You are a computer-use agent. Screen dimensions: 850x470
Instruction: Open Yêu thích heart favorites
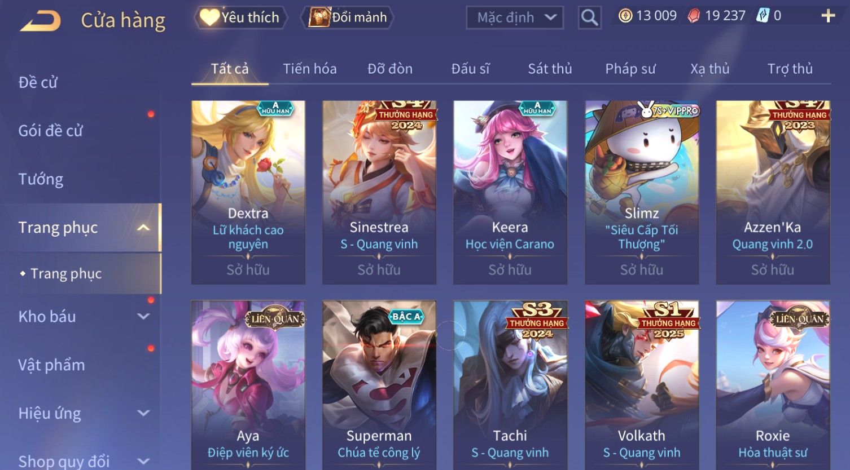pyautogui.click(x=240, y=17)
